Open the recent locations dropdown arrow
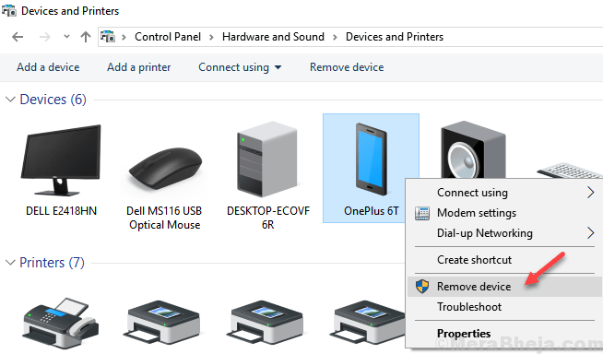 point(66,37)
